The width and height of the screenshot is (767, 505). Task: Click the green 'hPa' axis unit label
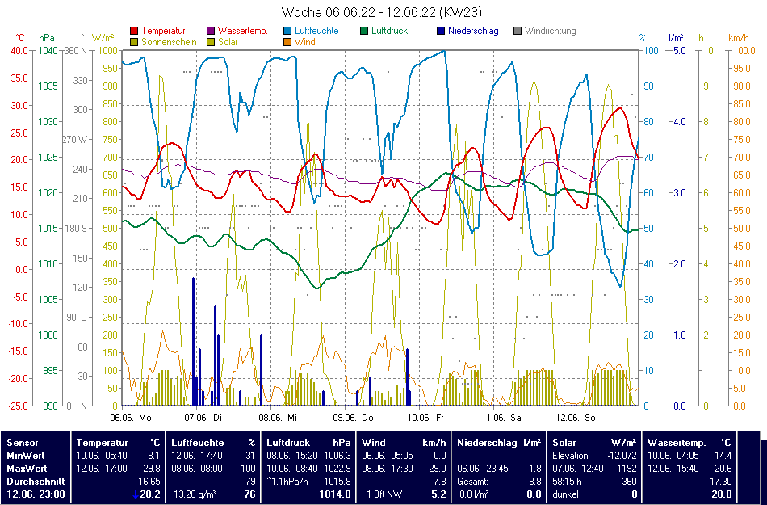[x=47, y=38]
